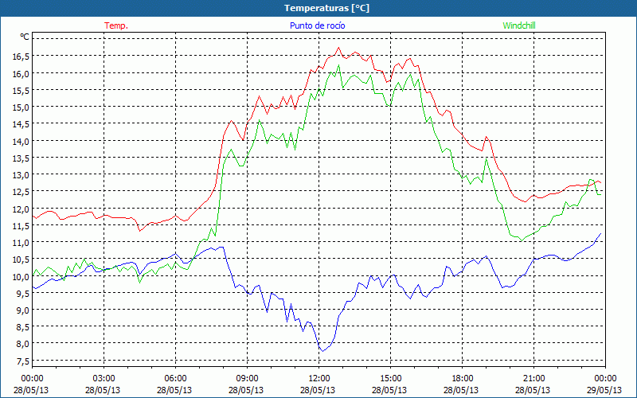
Task: Click the 9,5 y-axis label
Action: pos(22,293)
